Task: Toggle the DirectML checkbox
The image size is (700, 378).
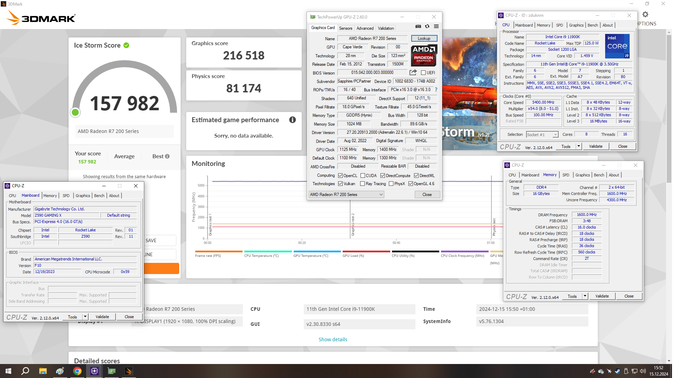Action: click(x=416, y=176)
